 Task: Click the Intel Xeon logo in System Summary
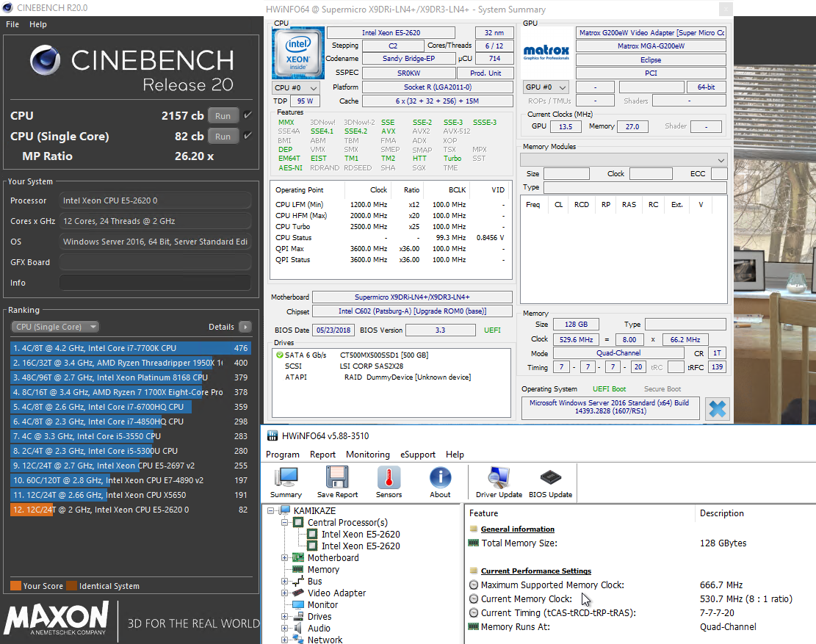(x=298, y=53)
